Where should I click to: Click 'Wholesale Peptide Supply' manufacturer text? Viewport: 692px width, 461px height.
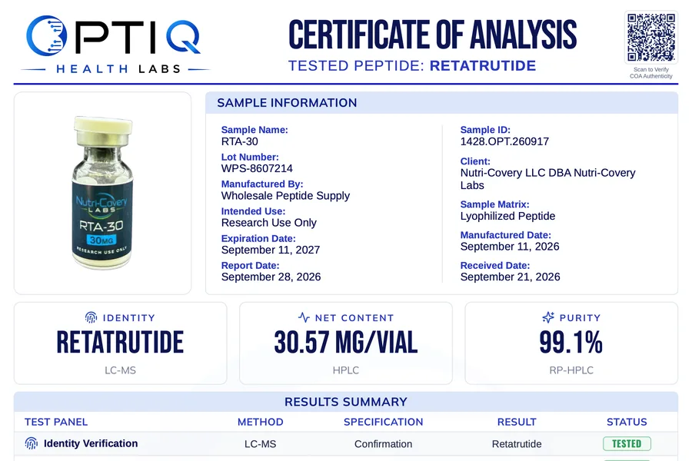[x=285, y=196]
